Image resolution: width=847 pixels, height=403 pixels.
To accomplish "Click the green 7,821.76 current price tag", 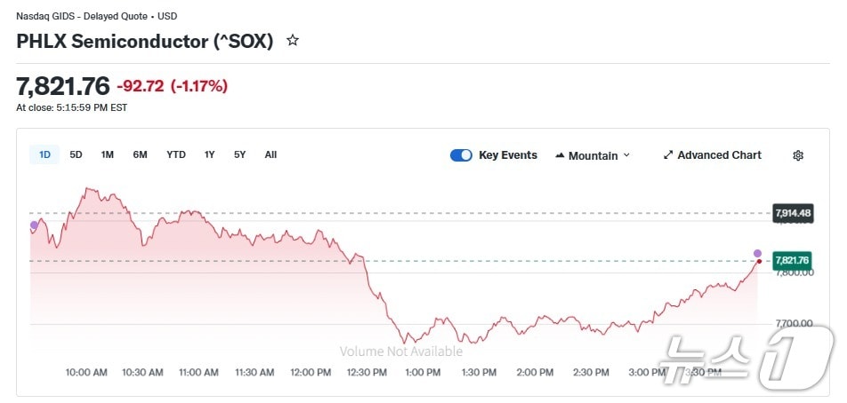I will pyautogui.click(x=792, y=260).
